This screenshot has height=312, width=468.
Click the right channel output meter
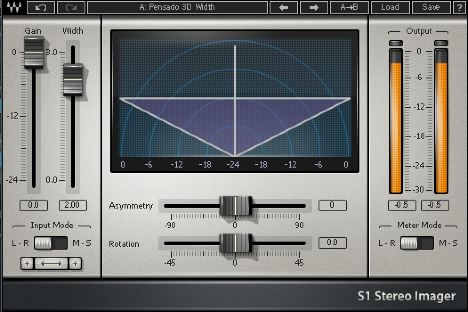click(441, 121)
